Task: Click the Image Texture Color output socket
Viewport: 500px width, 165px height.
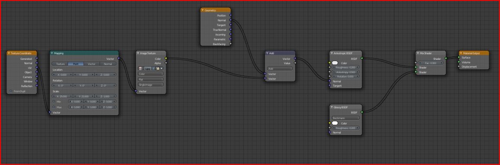Action: pyautogui.click(x=166, y=58)
